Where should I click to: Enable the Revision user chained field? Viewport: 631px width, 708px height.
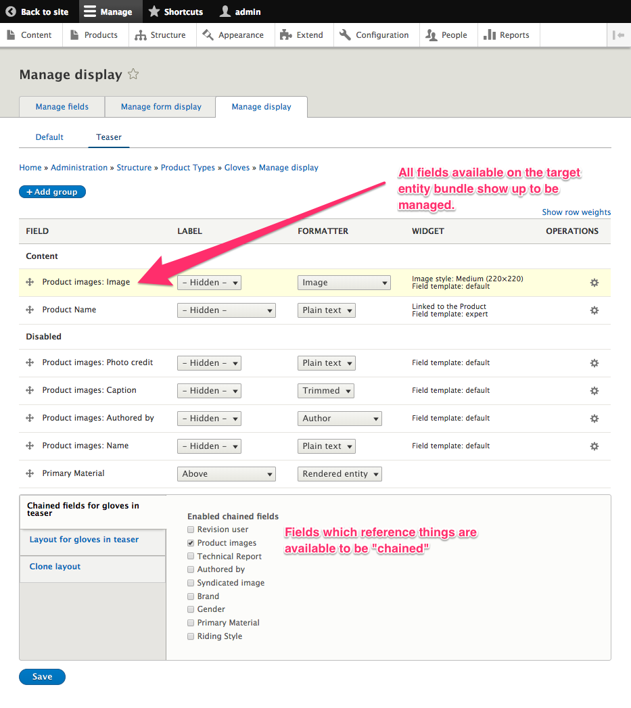[x=191, y=529]
